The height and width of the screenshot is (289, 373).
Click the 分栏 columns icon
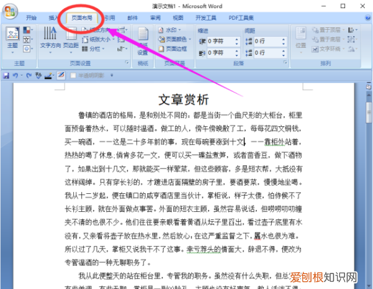coord(85,48)
